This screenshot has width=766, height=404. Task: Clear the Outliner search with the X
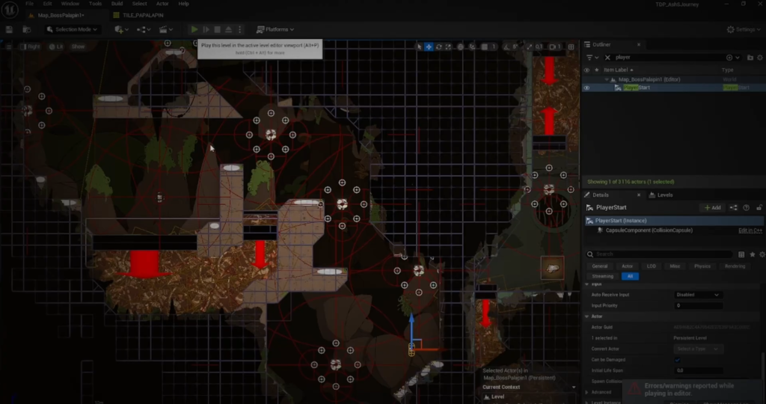pyautogui.click(x=607, y=57)
